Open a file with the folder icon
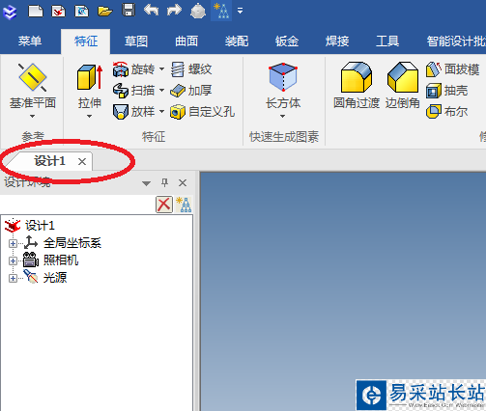The height and width of the screenshot is (411, 486). point(105,12)
